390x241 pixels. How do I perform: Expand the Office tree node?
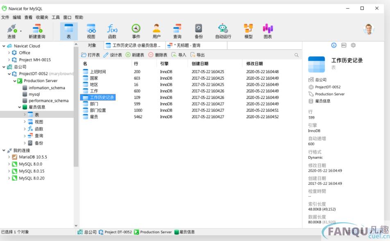point(9,53)
